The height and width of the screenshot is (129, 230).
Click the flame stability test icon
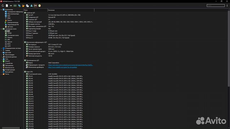click(x=23, y=5)
